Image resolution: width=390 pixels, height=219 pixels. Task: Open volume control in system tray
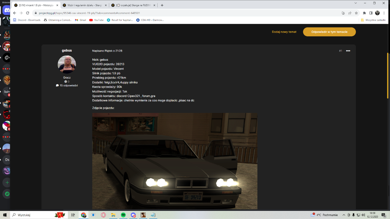(363, 215)
